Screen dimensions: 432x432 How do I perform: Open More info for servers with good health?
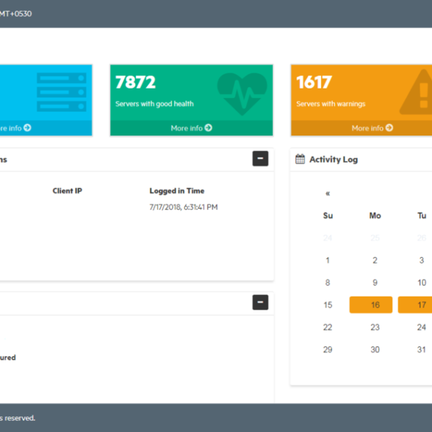pos(192,128)
